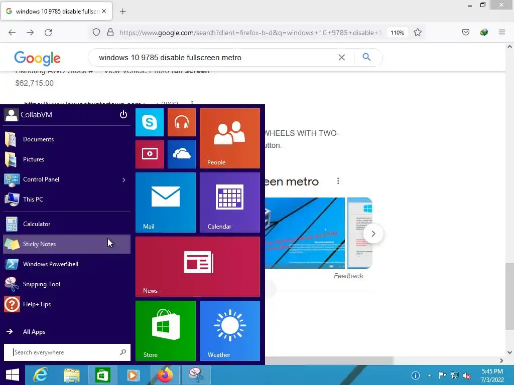
Task: Open Action Center flag icon
Action: point(442,375)
